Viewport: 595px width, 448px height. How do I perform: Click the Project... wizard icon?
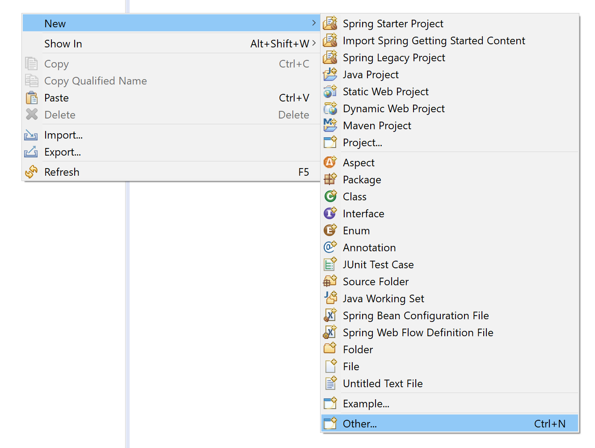[x=330, y=142]
